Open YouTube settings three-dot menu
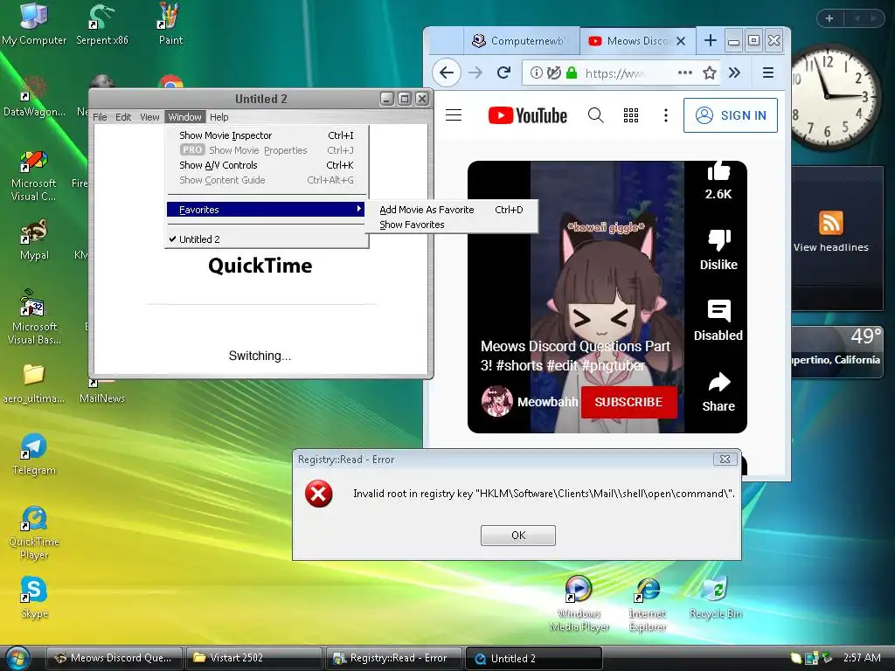The height and width of the screenshot is (671, 895). pyautogui.click(x=665, y=115)
